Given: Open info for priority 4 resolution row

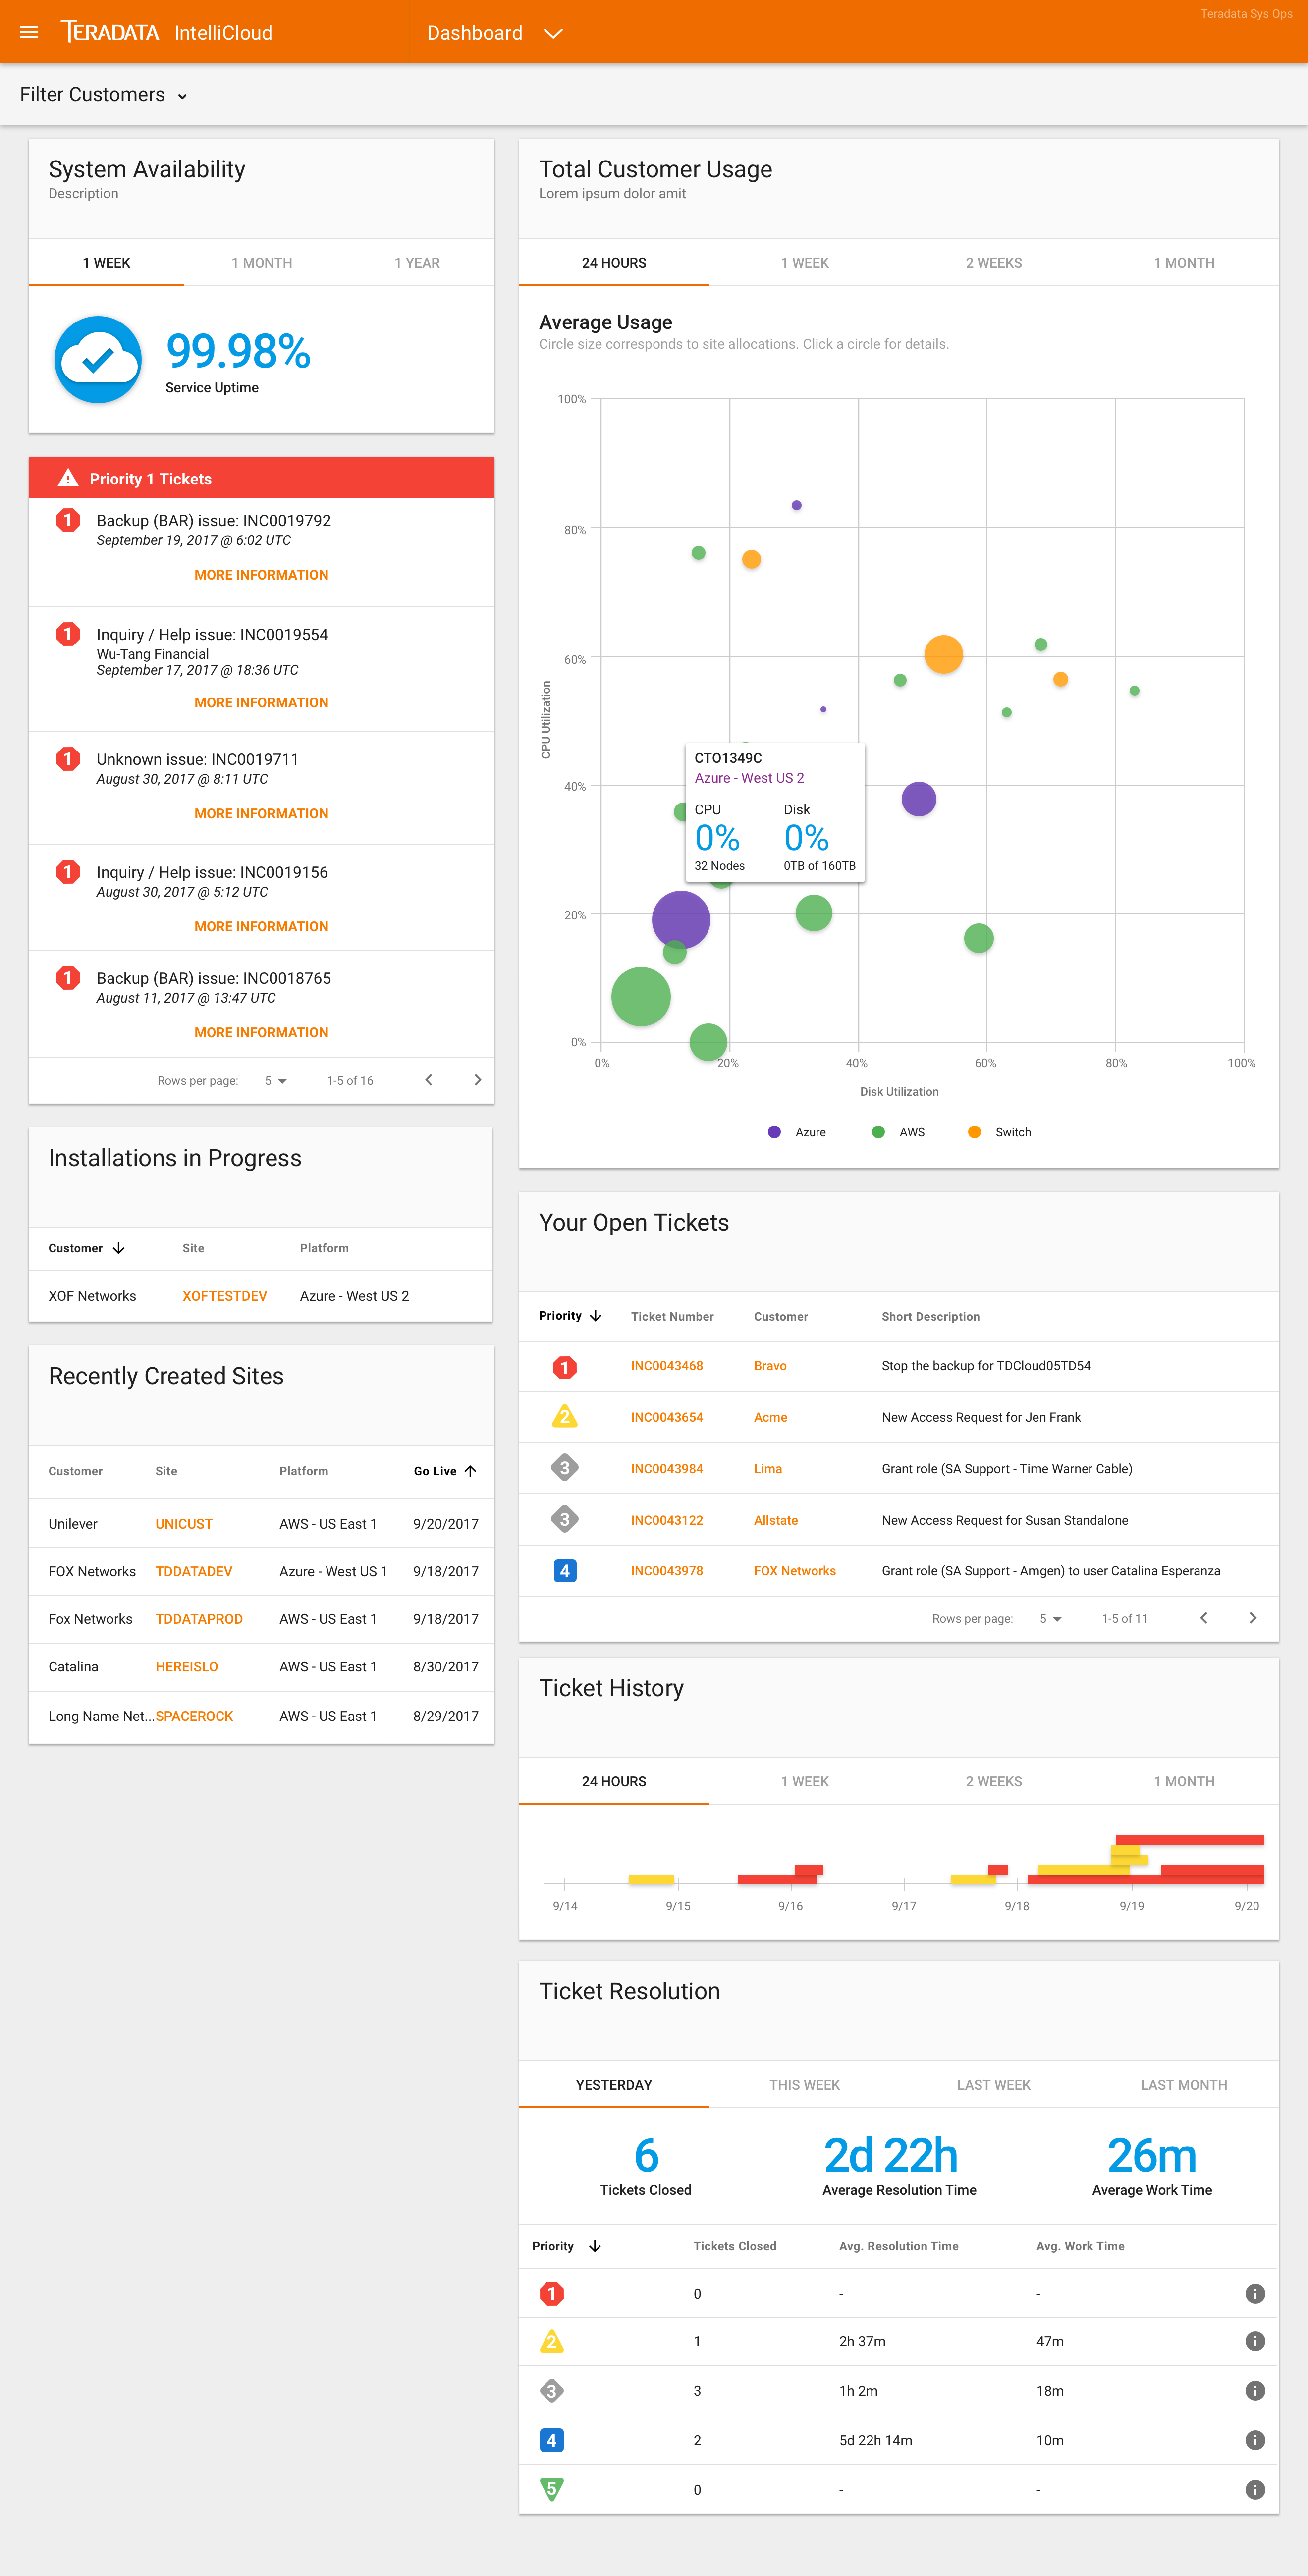Looking at the screenshot, I should 1255,2440.
